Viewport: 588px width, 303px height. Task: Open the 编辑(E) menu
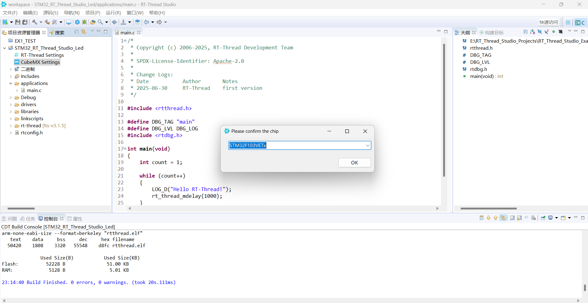(x=30, y=13)
